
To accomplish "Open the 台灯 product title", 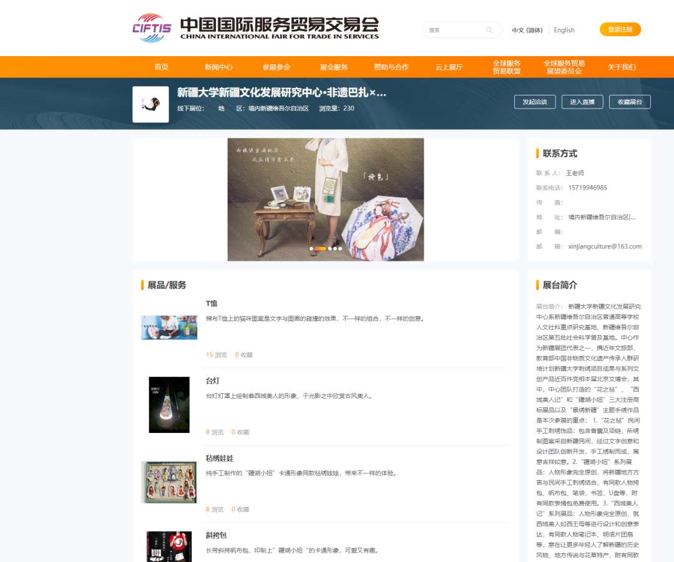I will (x=213, y=380).
